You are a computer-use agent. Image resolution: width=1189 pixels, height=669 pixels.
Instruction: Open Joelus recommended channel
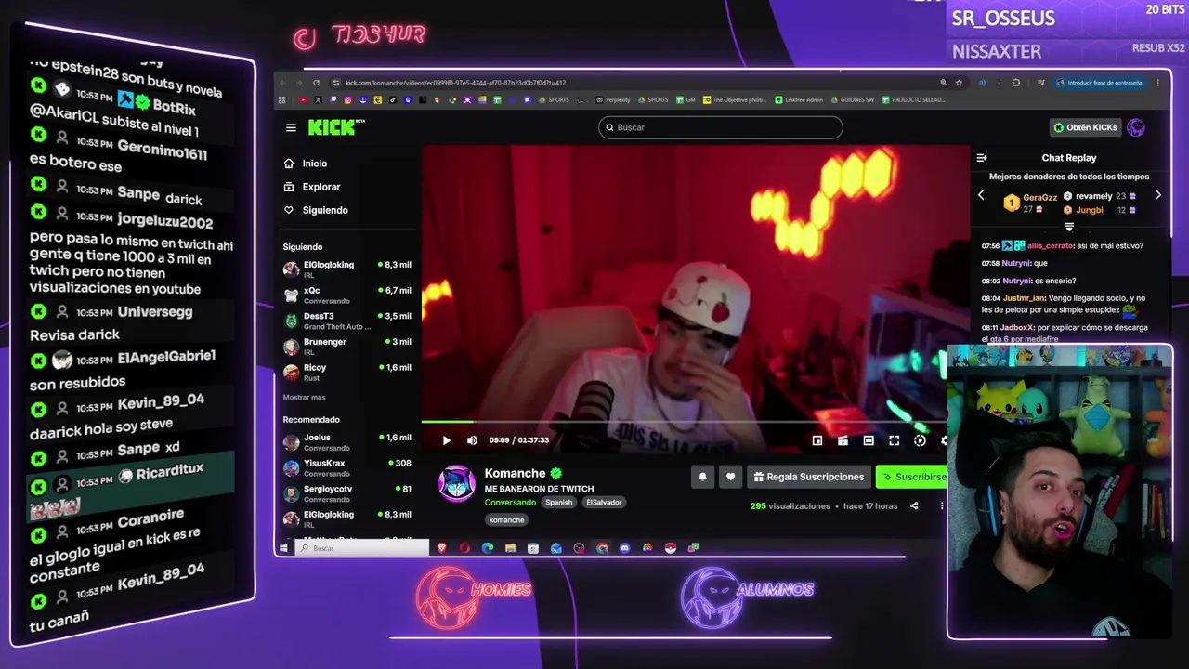(347, 442)
